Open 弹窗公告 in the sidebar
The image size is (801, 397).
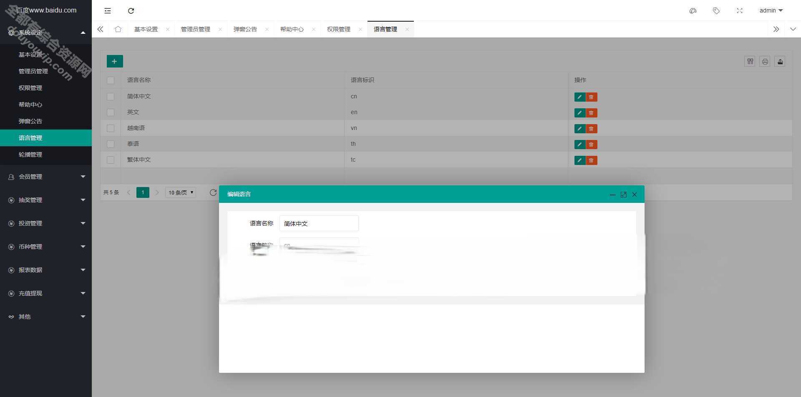46,121
